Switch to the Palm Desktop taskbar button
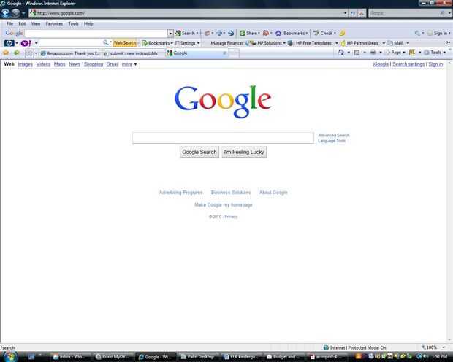Viewport: 453px width, 362px height. pos(197,356)
